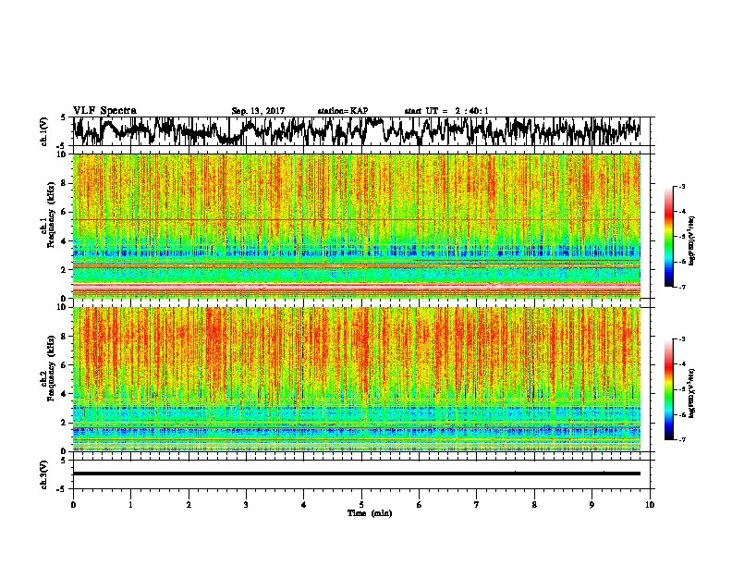This screenshot has height=566, width=732.
Task: Click time axis tick label "5"
Action: click(361, 505)
